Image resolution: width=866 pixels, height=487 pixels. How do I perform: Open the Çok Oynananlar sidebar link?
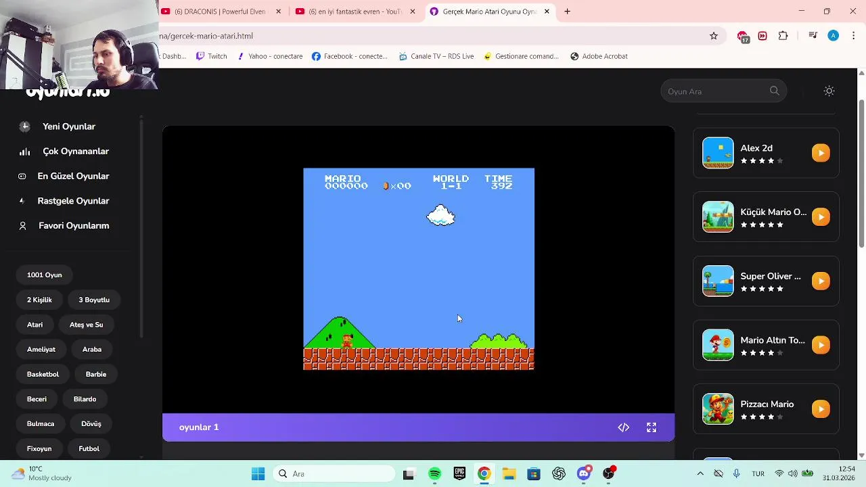point(76,152)
